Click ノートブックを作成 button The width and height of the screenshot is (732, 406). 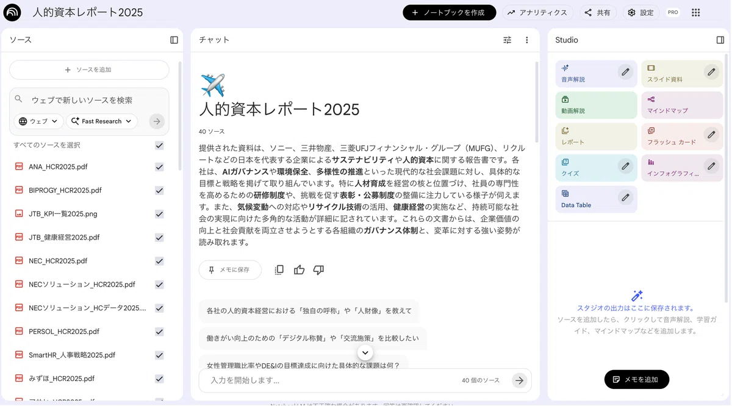(450, 12)
